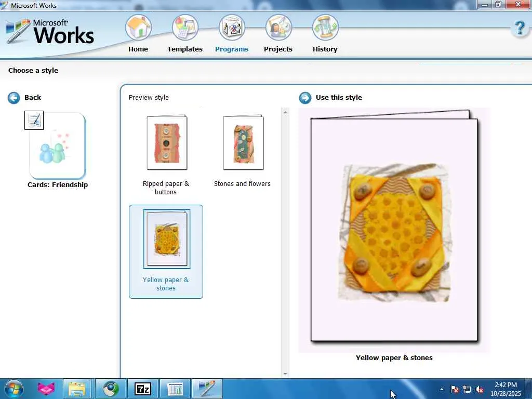This screenshot has width=532, height=399.
Task: Click the muted volume tray icon
Action: [x=480, y=389]
